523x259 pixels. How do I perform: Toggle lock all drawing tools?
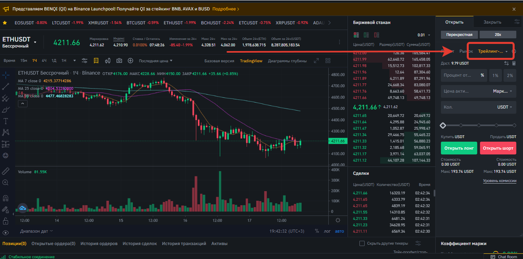[6, 221]
